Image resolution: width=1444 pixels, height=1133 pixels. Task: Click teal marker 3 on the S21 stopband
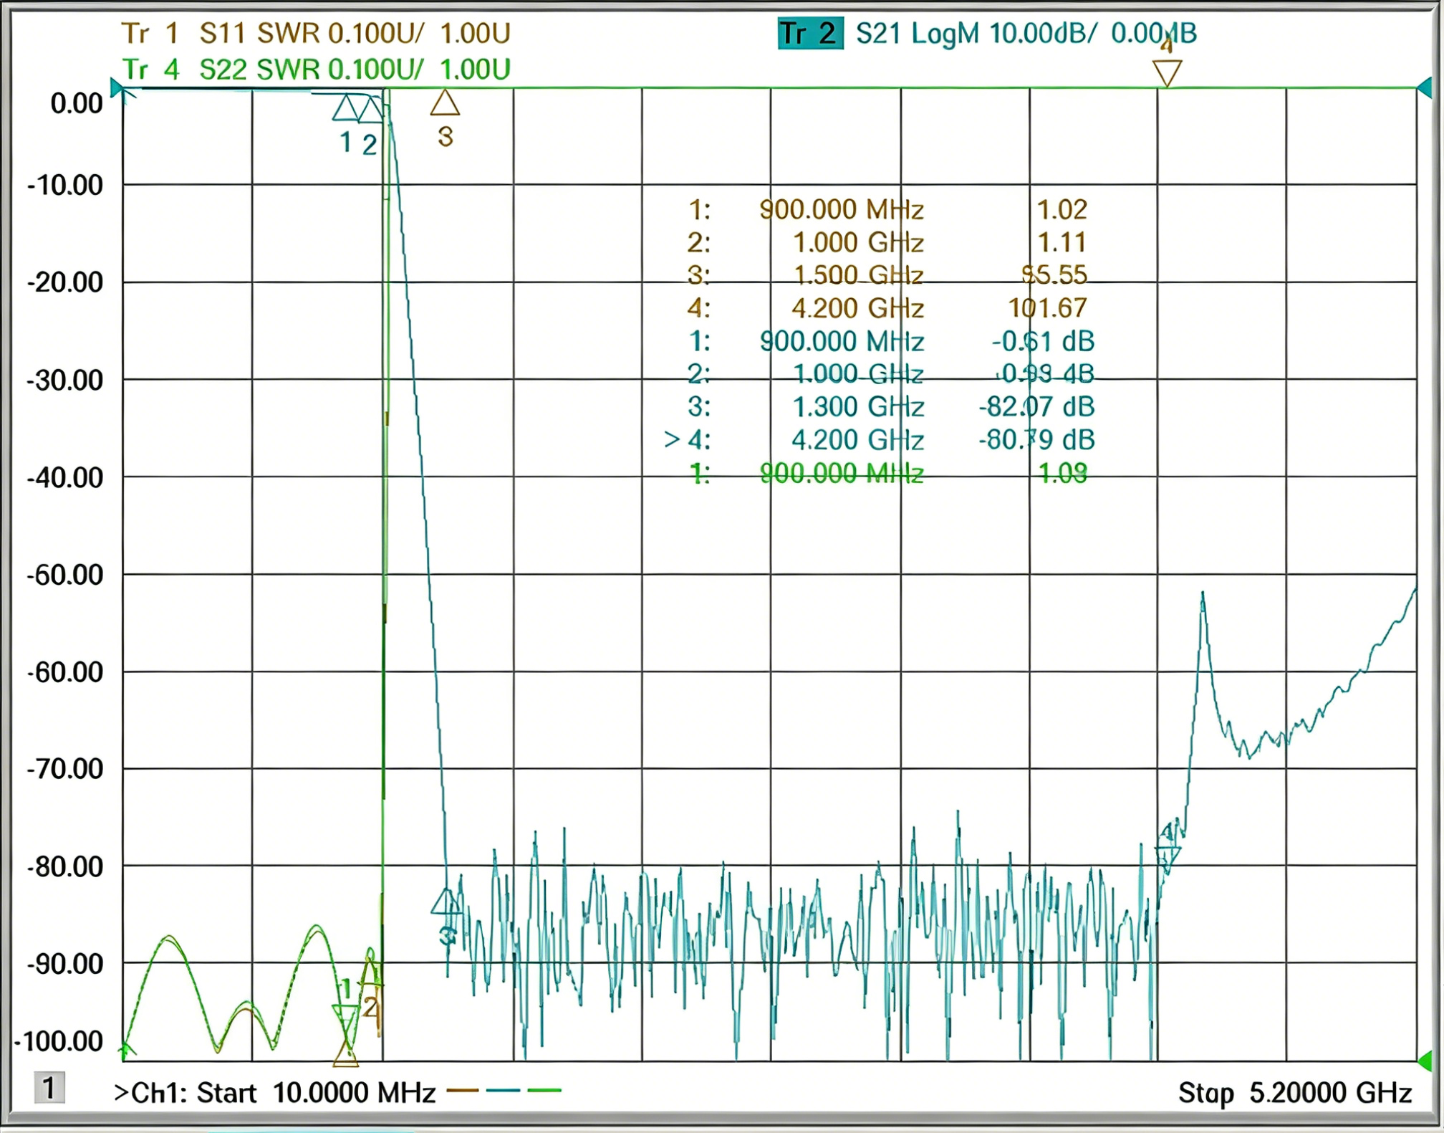point(446,903)
